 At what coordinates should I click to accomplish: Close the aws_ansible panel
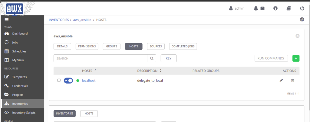click(x=297, y=36)
